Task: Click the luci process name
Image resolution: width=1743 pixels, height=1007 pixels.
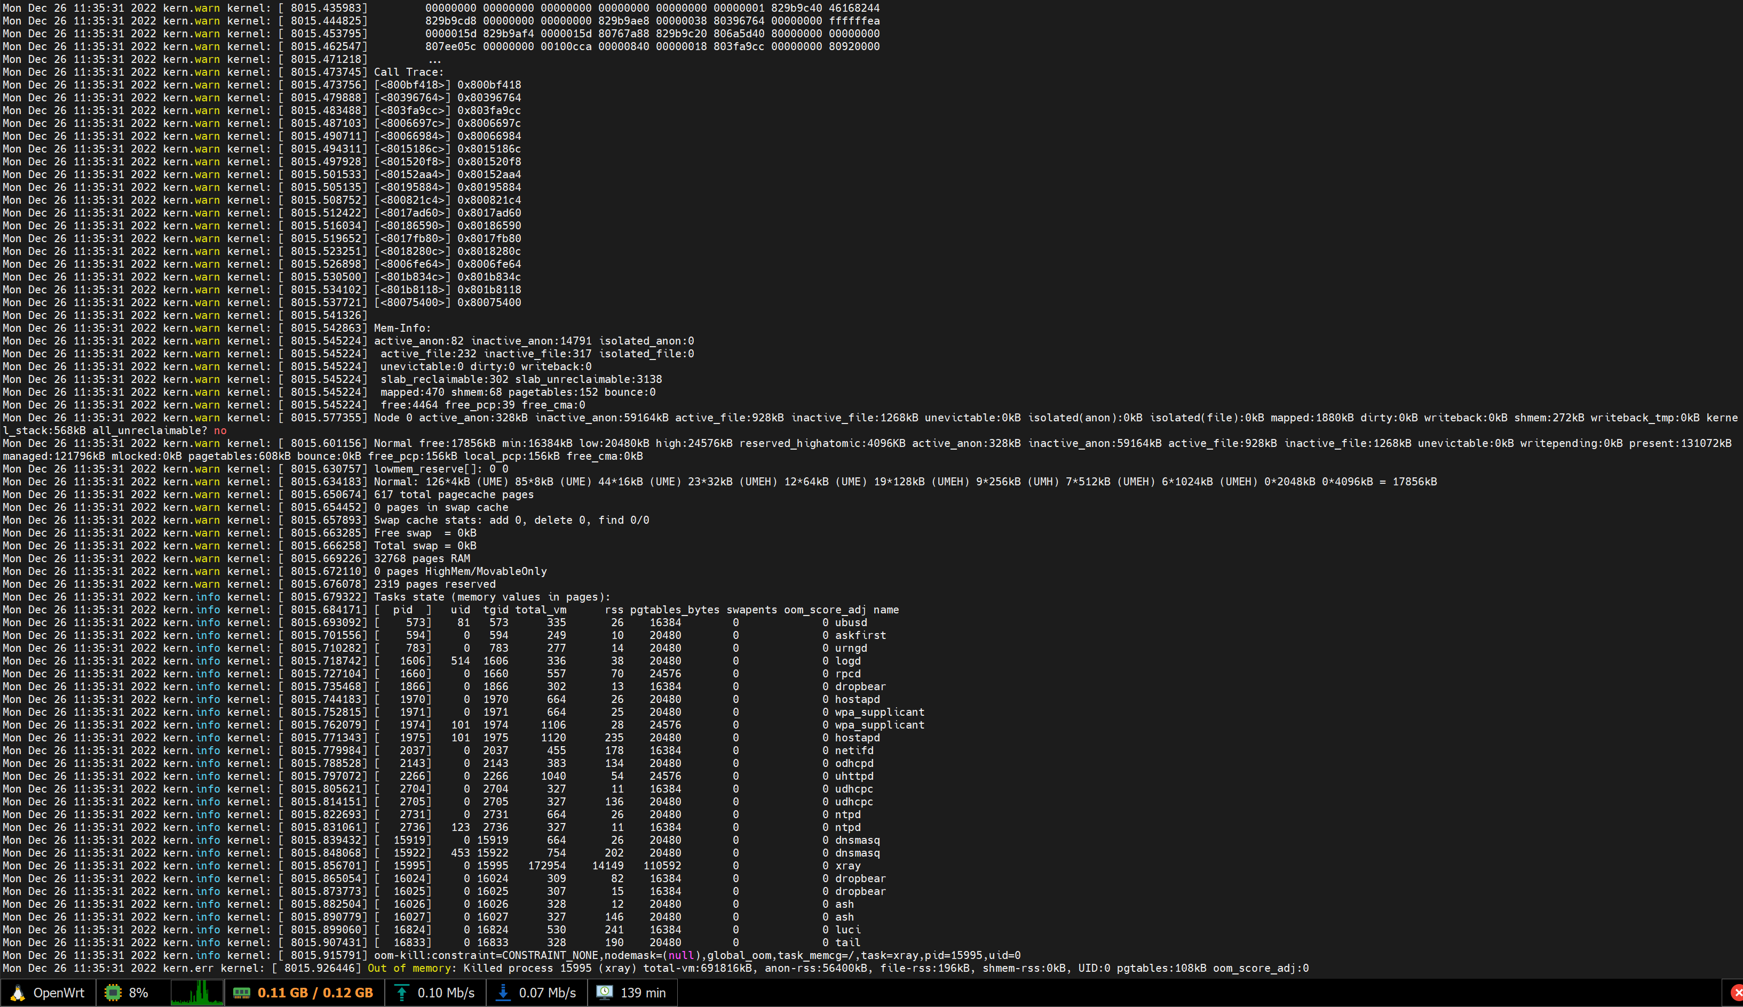Action: (x=848, y=930)
